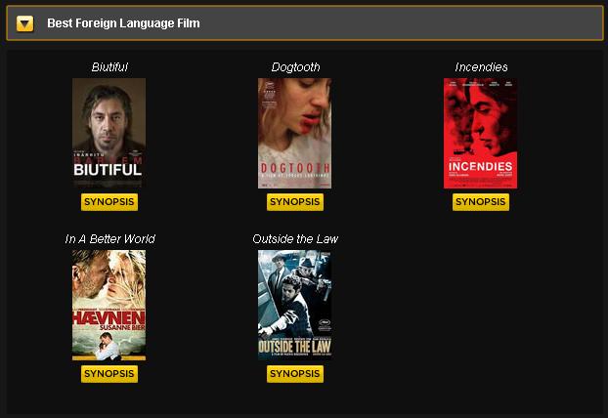Open the Synopsis for Outside the Law
Viewport: 608px width, 418px height.
[x=295, y=374]
